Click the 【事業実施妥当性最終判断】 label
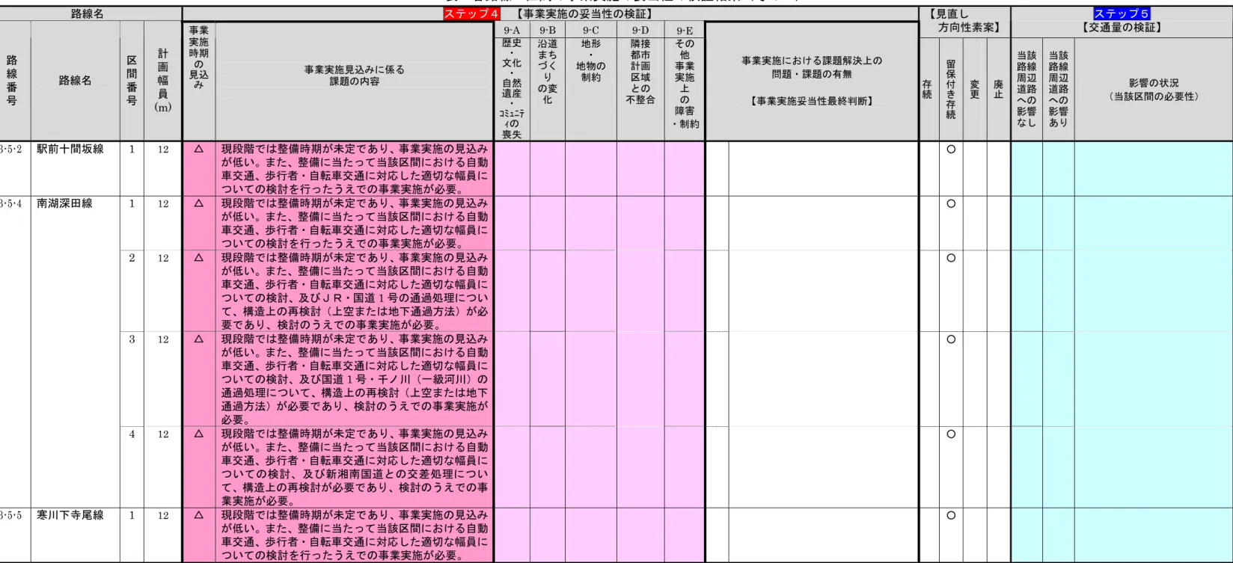 click(812, 101)
